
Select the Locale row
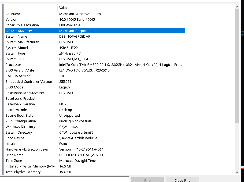pyautogui.click(x=95, y=144)
